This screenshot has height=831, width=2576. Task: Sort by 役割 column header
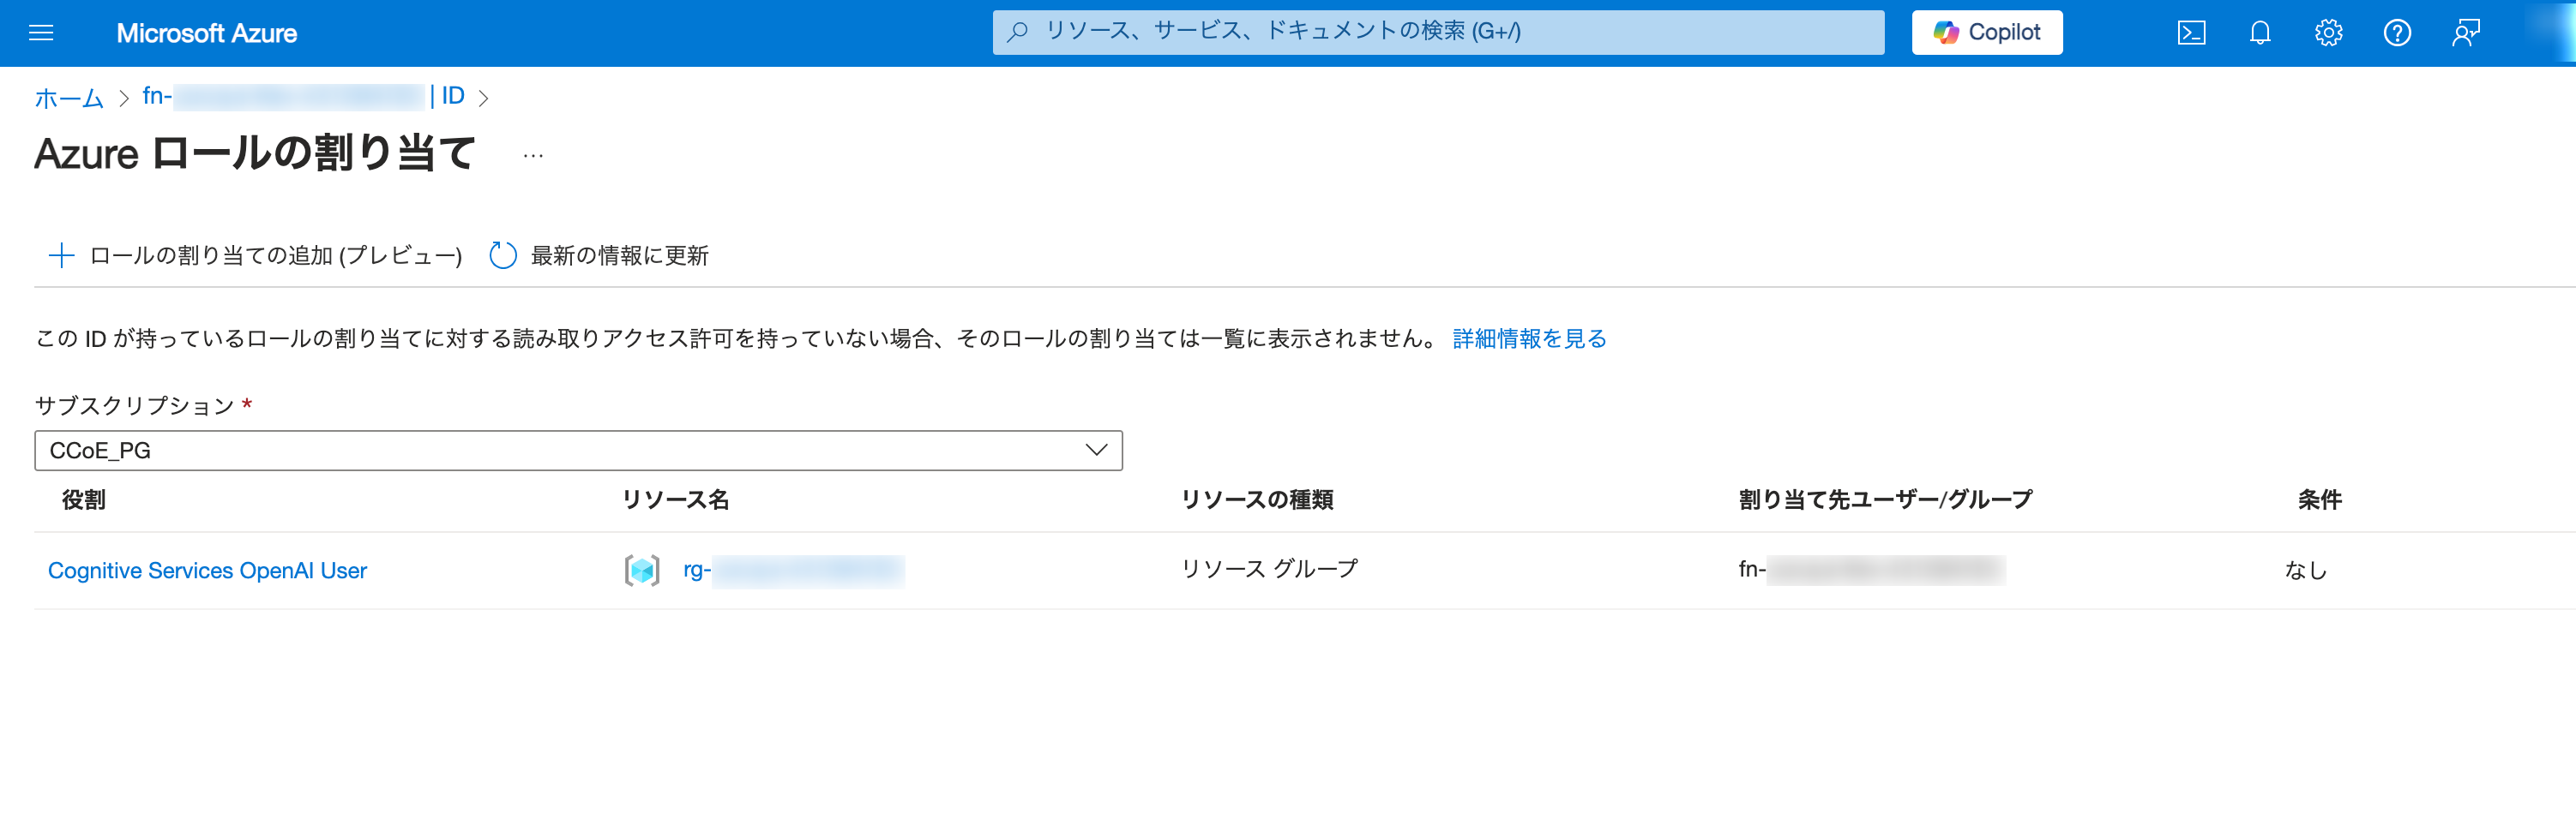click(83, 499)
